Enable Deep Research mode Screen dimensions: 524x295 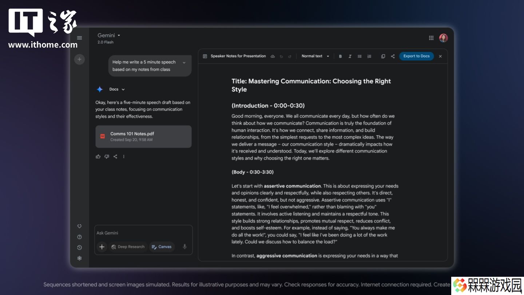pos(128,247)
